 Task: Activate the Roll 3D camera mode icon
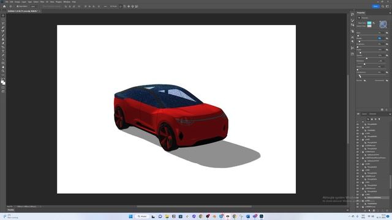[124, 6]
